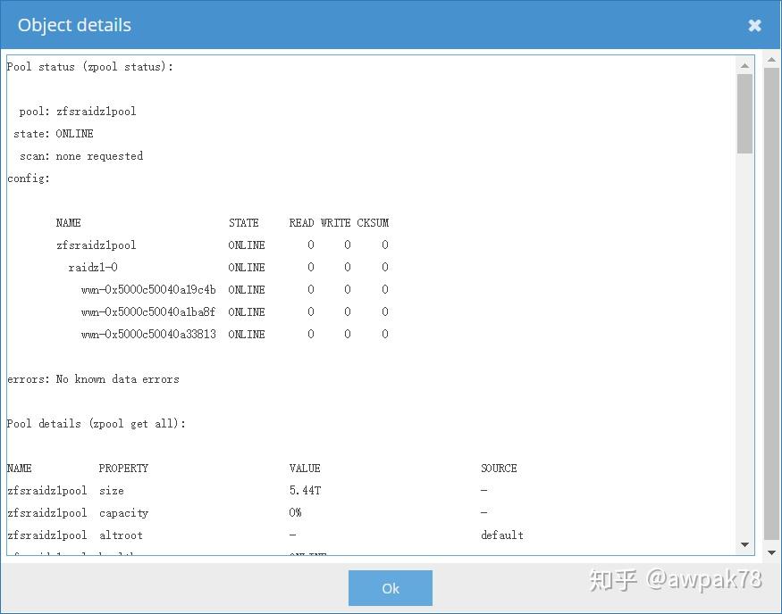The image size is (782, 614).
Task: Click the state ONLINE line
Action: point(50,133)
